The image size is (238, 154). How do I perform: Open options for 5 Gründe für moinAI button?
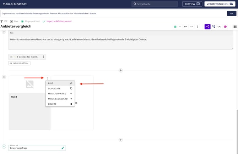pos(43,57)
